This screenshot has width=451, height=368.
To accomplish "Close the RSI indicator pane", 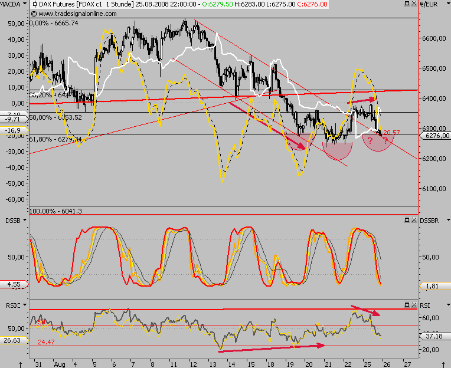I will 413,304.
